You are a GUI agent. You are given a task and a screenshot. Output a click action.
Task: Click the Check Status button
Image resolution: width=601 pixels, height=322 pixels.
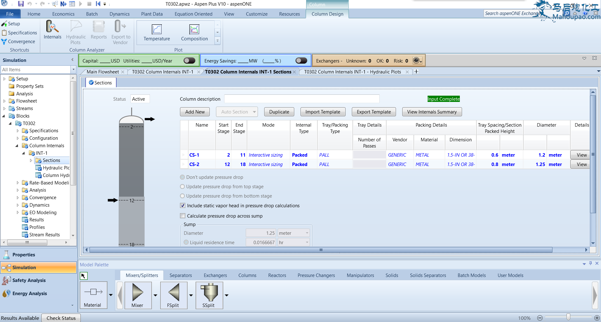tap(61, 318)
